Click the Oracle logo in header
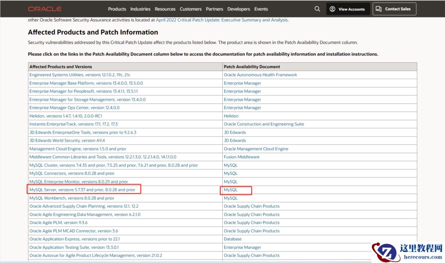Viewport: 445px width, 263px height. [45, 9]
